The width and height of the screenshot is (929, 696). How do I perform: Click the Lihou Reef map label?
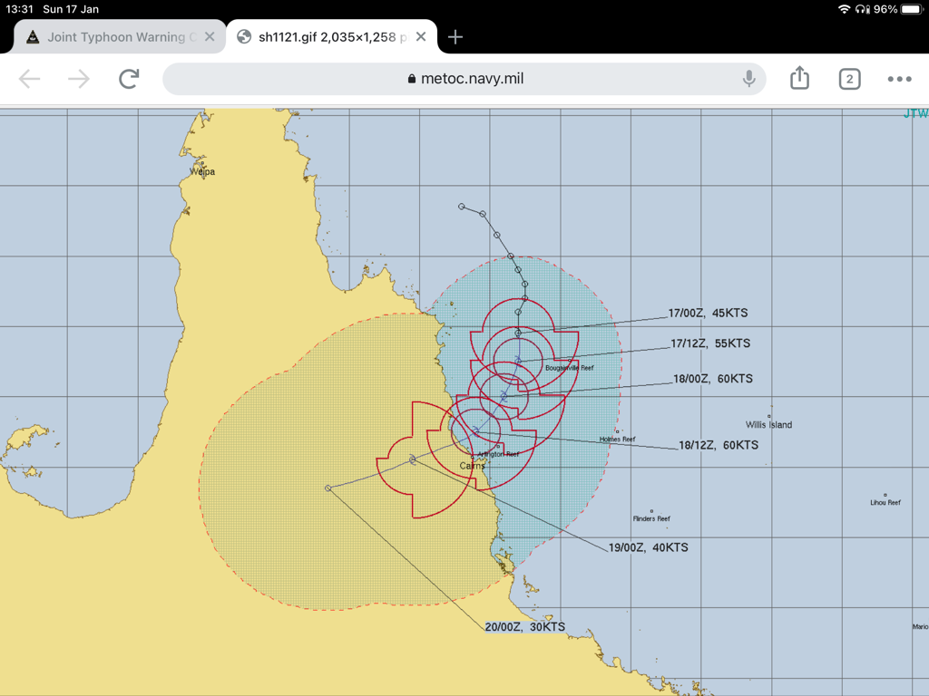click(x=885, y=502)
